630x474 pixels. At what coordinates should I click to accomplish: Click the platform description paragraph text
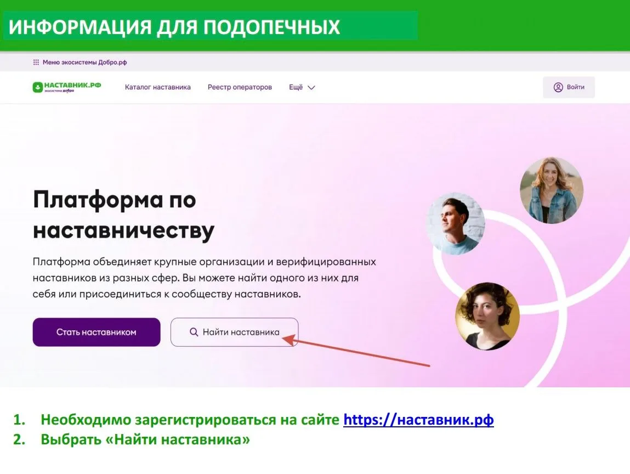pos(204,278)
